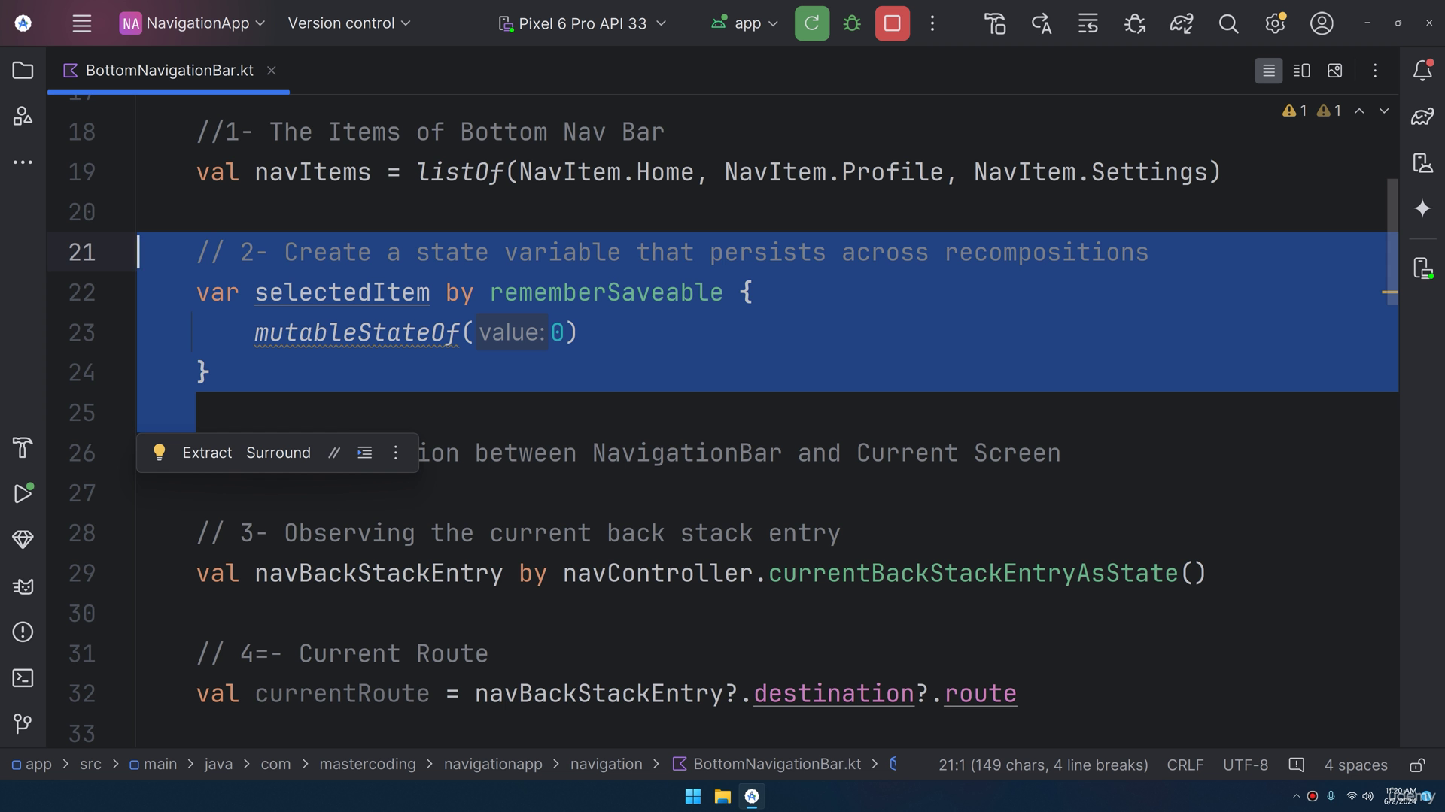The height and width of the screenshot is (812, 1445).
Task: Open the main hamburger menu
Action: 81,23
